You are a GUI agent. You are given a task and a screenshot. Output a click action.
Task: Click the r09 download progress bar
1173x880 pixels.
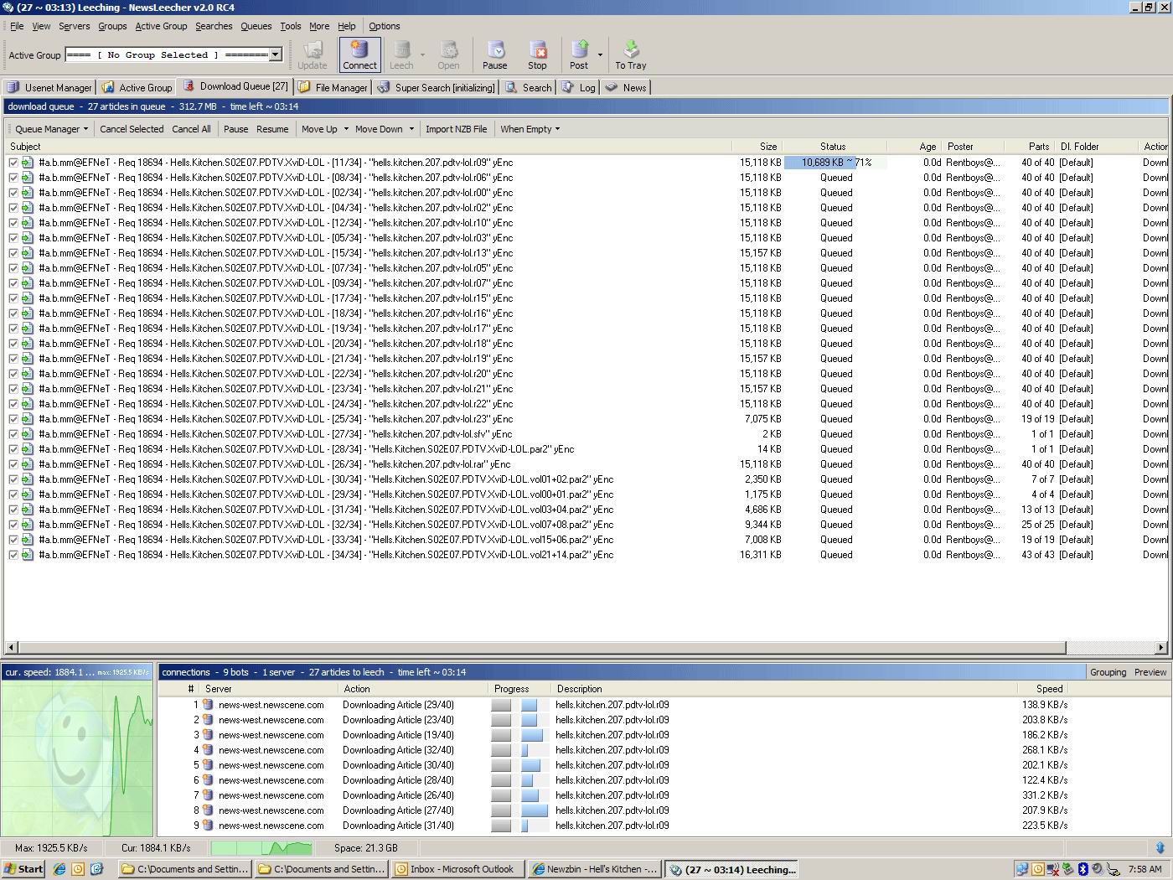pos(835,163)
